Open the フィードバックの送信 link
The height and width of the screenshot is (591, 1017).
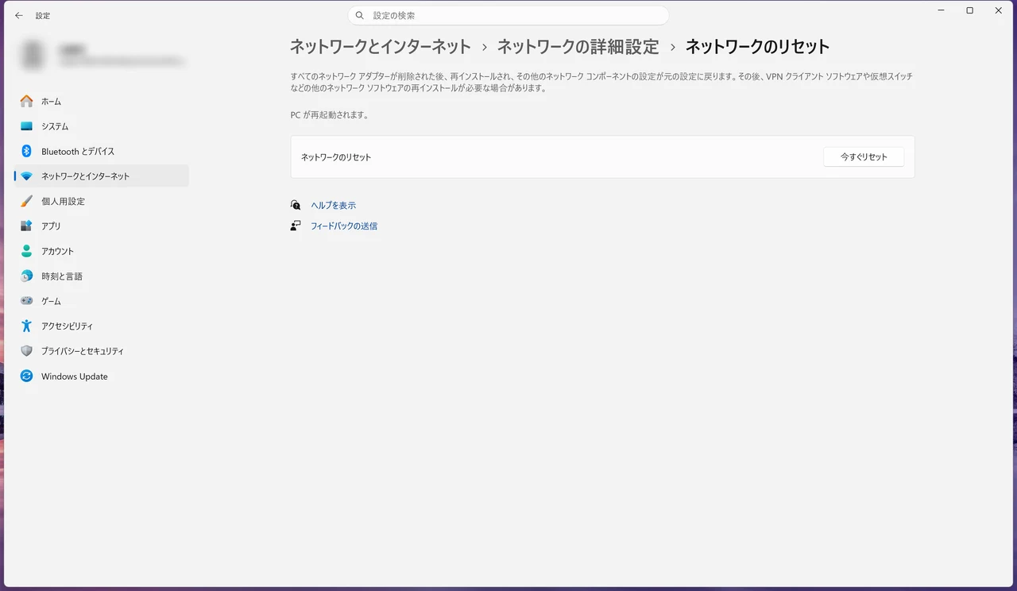[x=344, y=226]
